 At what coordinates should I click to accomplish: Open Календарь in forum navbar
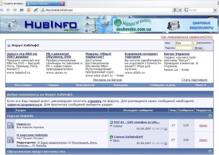point(121,85)
